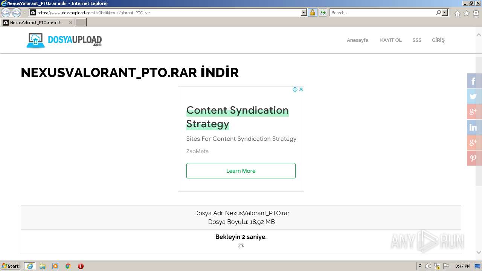Click the DosyaUpload.com logo
Image resolution: width=482 pixels, height=271 pixels.
64,40
